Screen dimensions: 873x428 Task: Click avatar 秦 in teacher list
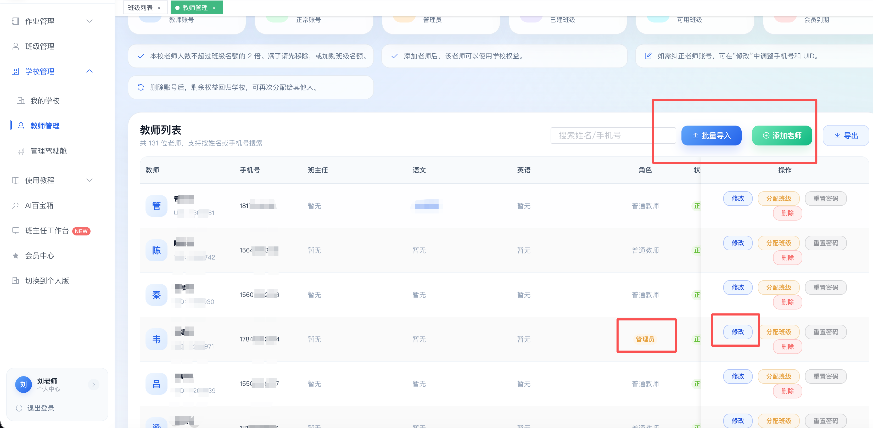(156, 295)
